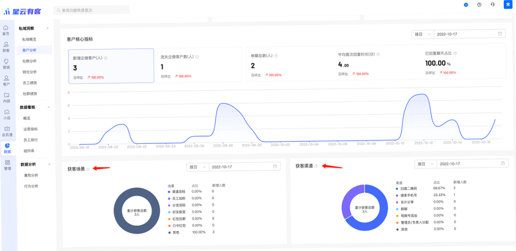
Task: Open 行为分析 under 数据分析
Action: [31, 186]
